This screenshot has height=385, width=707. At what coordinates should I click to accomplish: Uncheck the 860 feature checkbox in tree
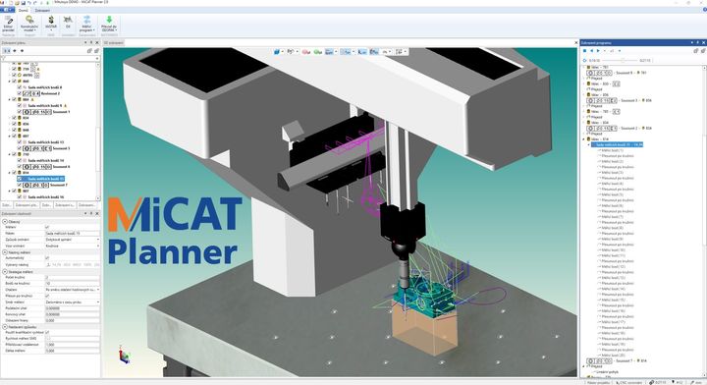14,82
